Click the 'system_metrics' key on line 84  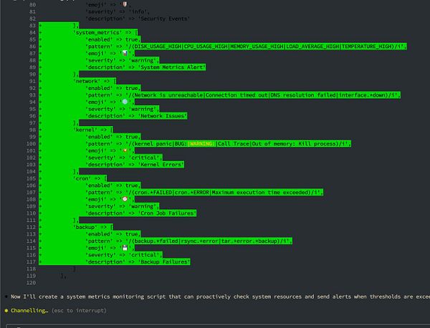(x=96, y=33)
